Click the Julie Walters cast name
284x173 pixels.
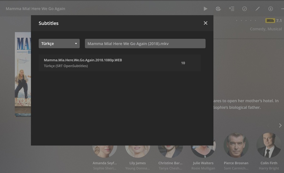203,163
